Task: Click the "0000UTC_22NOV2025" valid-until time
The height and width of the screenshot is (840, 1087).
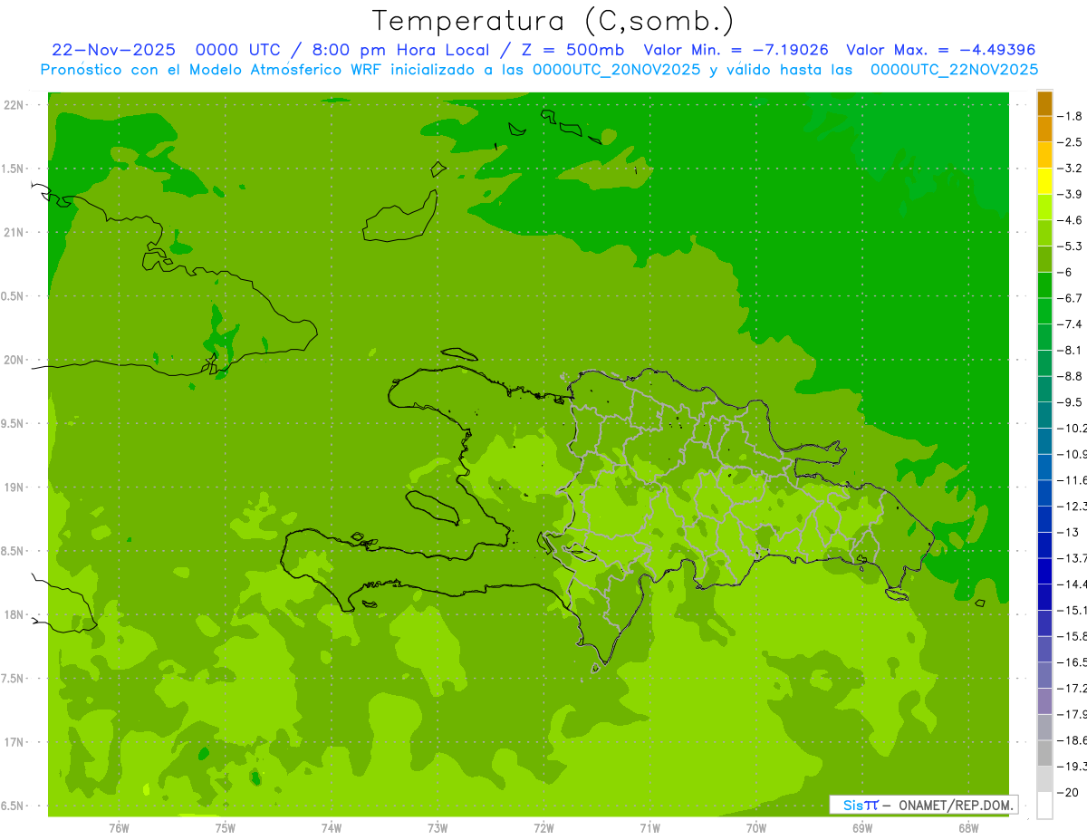Action: [954, 70]
